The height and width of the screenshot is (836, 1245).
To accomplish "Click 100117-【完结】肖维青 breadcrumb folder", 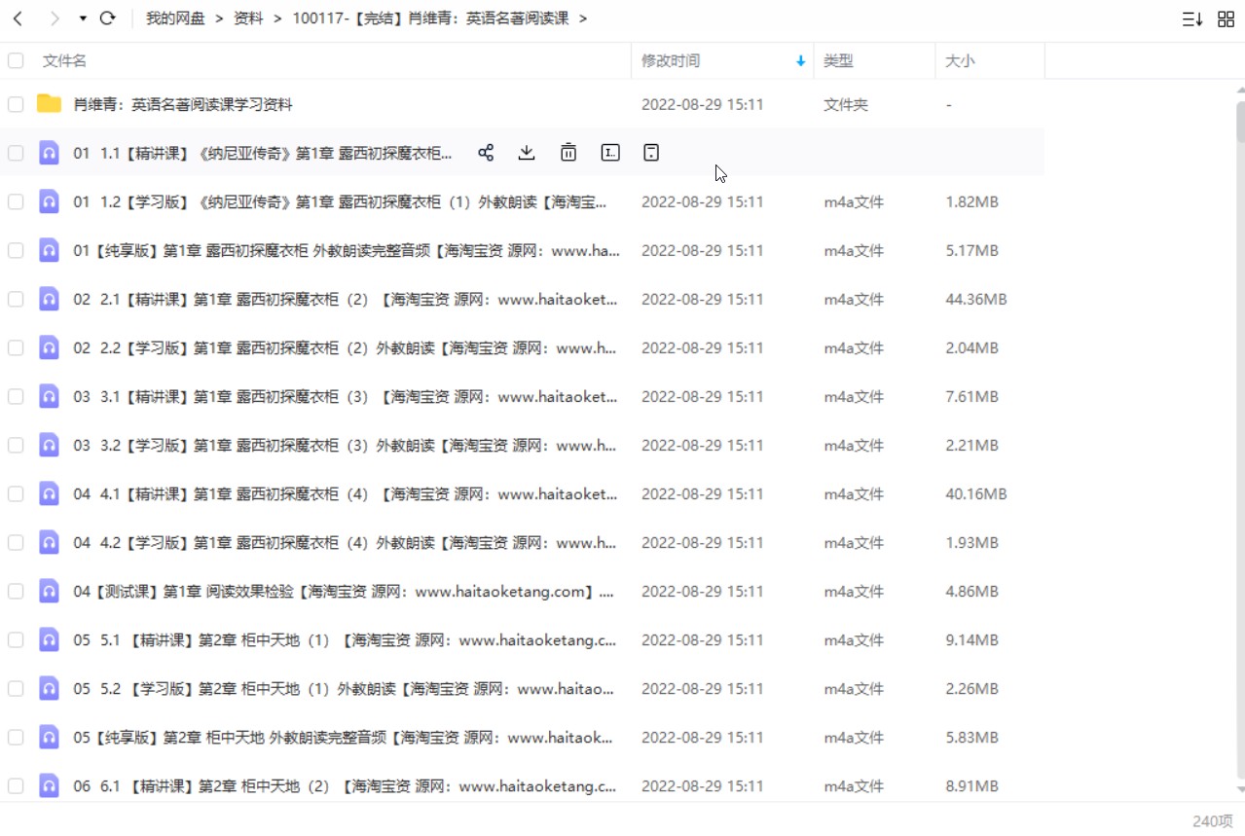I will point(430,18).
